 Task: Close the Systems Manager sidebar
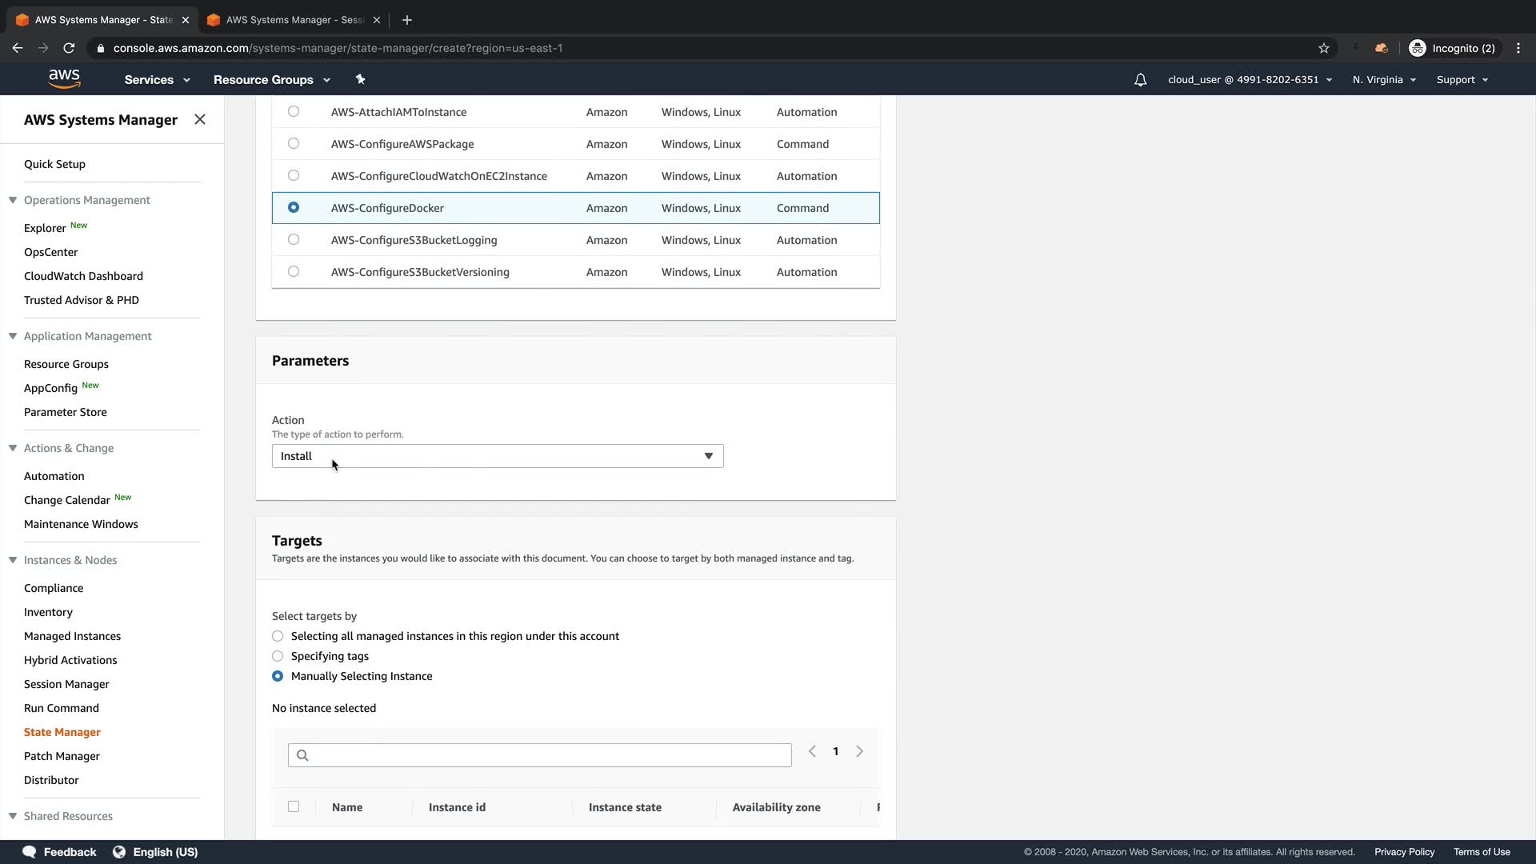[x=200, y=119]
